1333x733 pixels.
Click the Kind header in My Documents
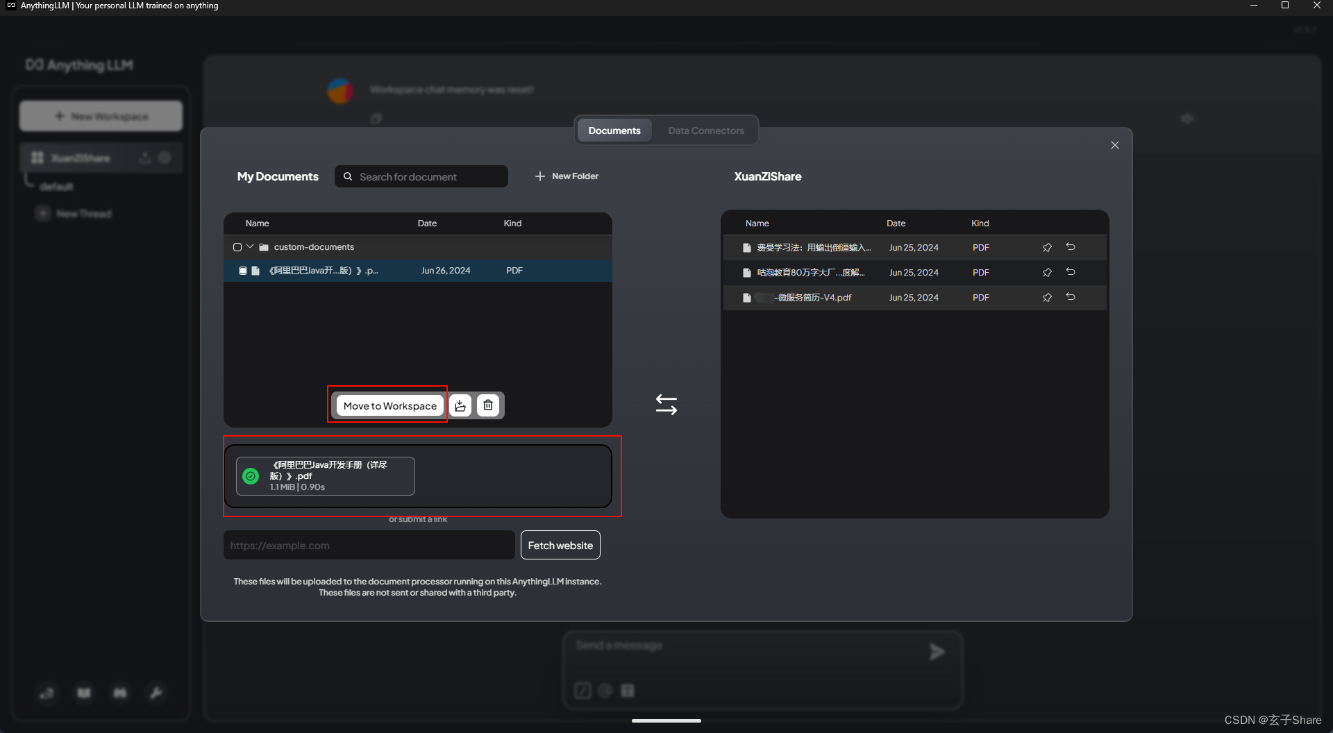pos(512,224)
